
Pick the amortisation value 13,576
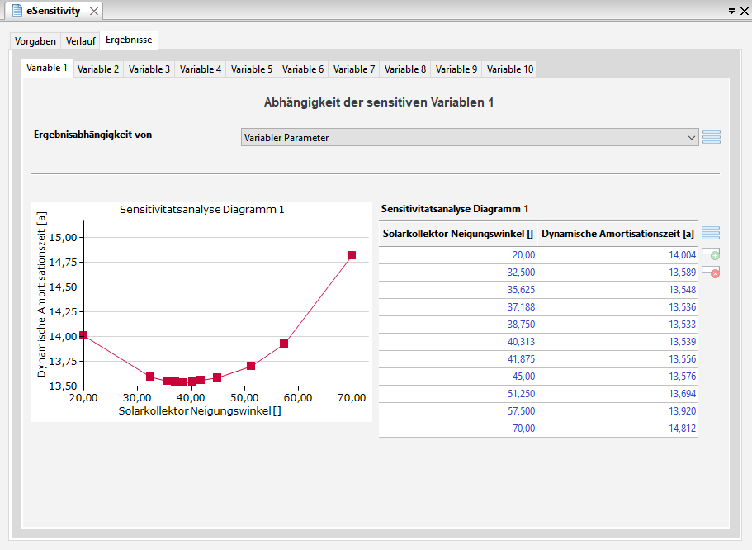[x=617, y=377]
